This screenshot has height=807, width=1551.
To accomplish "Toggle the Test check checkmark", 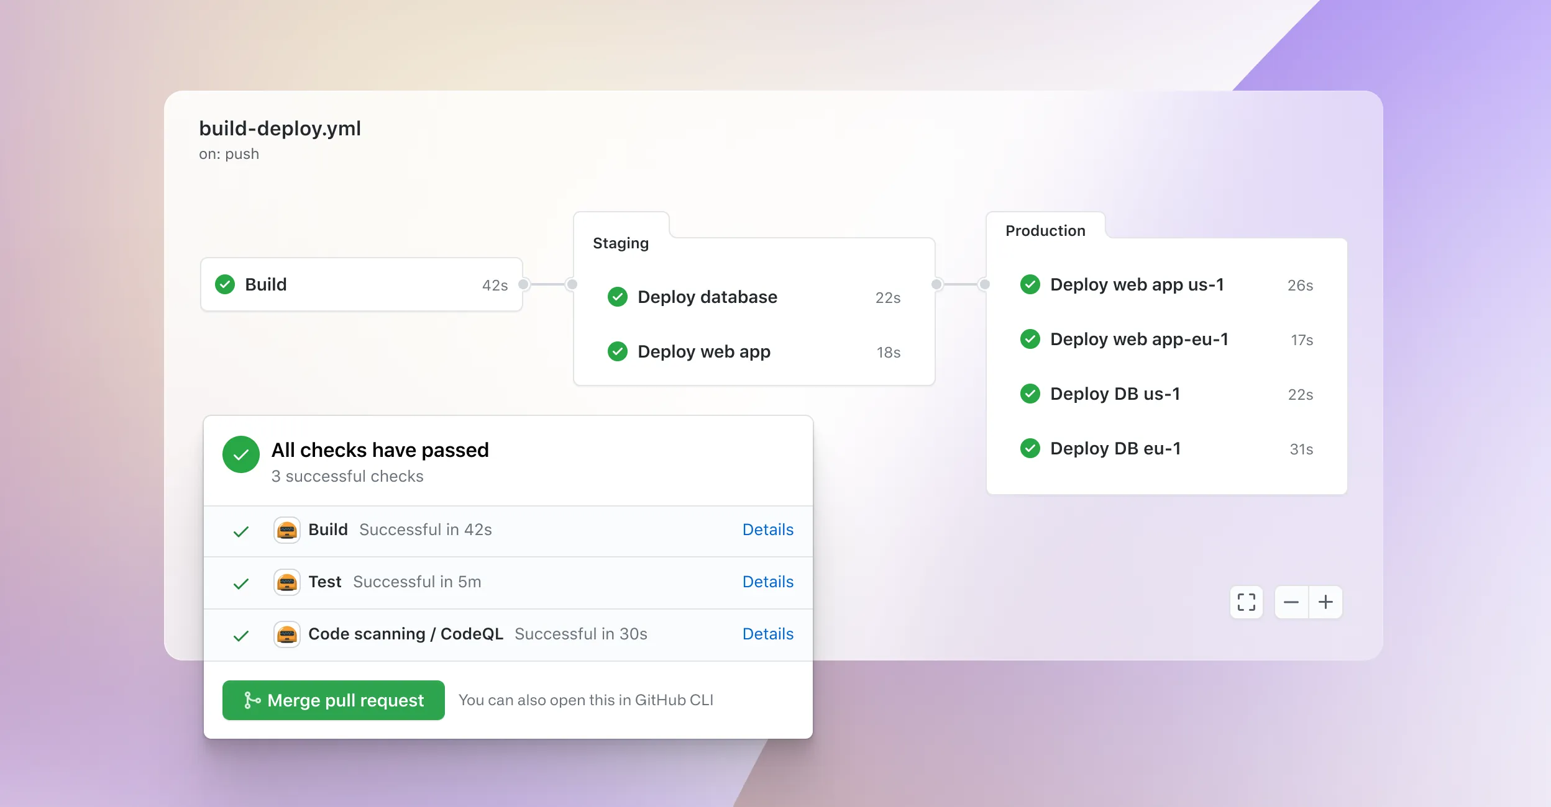I will click(240, 582).
